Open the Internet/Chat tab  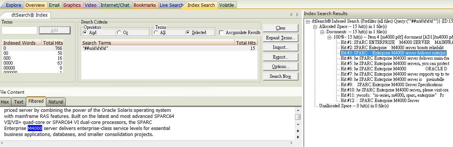point(115,5)
